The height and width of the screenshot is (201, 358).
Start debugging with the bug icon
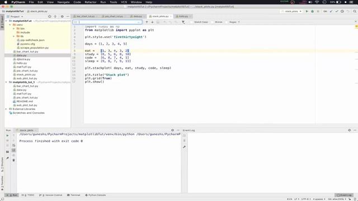(x=312, y=11)
